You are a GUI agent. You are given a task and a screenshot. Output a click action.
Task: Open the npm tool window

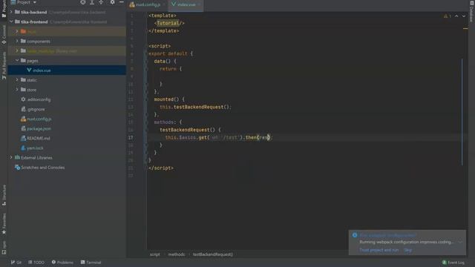(x=4, y=248)
